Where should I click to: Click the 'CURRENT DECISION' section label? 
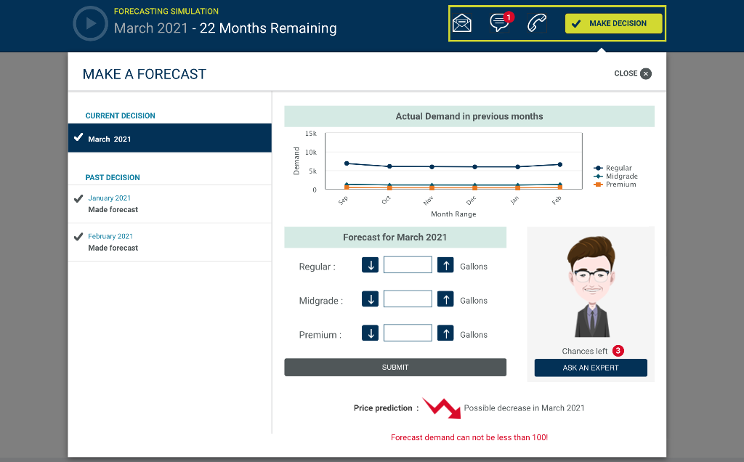coord(120,115)
